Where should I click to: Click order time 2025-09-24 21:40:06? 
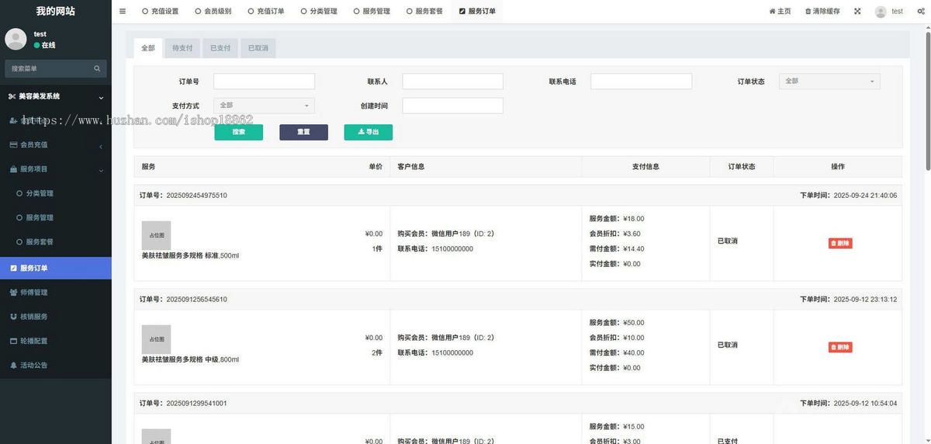[865, 196]
